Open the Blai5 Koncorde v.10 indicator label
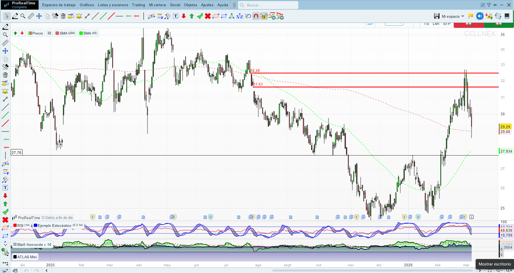This screenshot has height=273, width=514. (x=33, y=245)
